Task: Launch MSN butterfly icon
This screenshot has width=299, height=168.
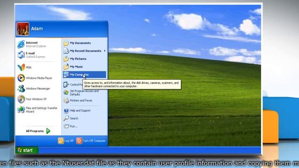Action: coord(21,67)
